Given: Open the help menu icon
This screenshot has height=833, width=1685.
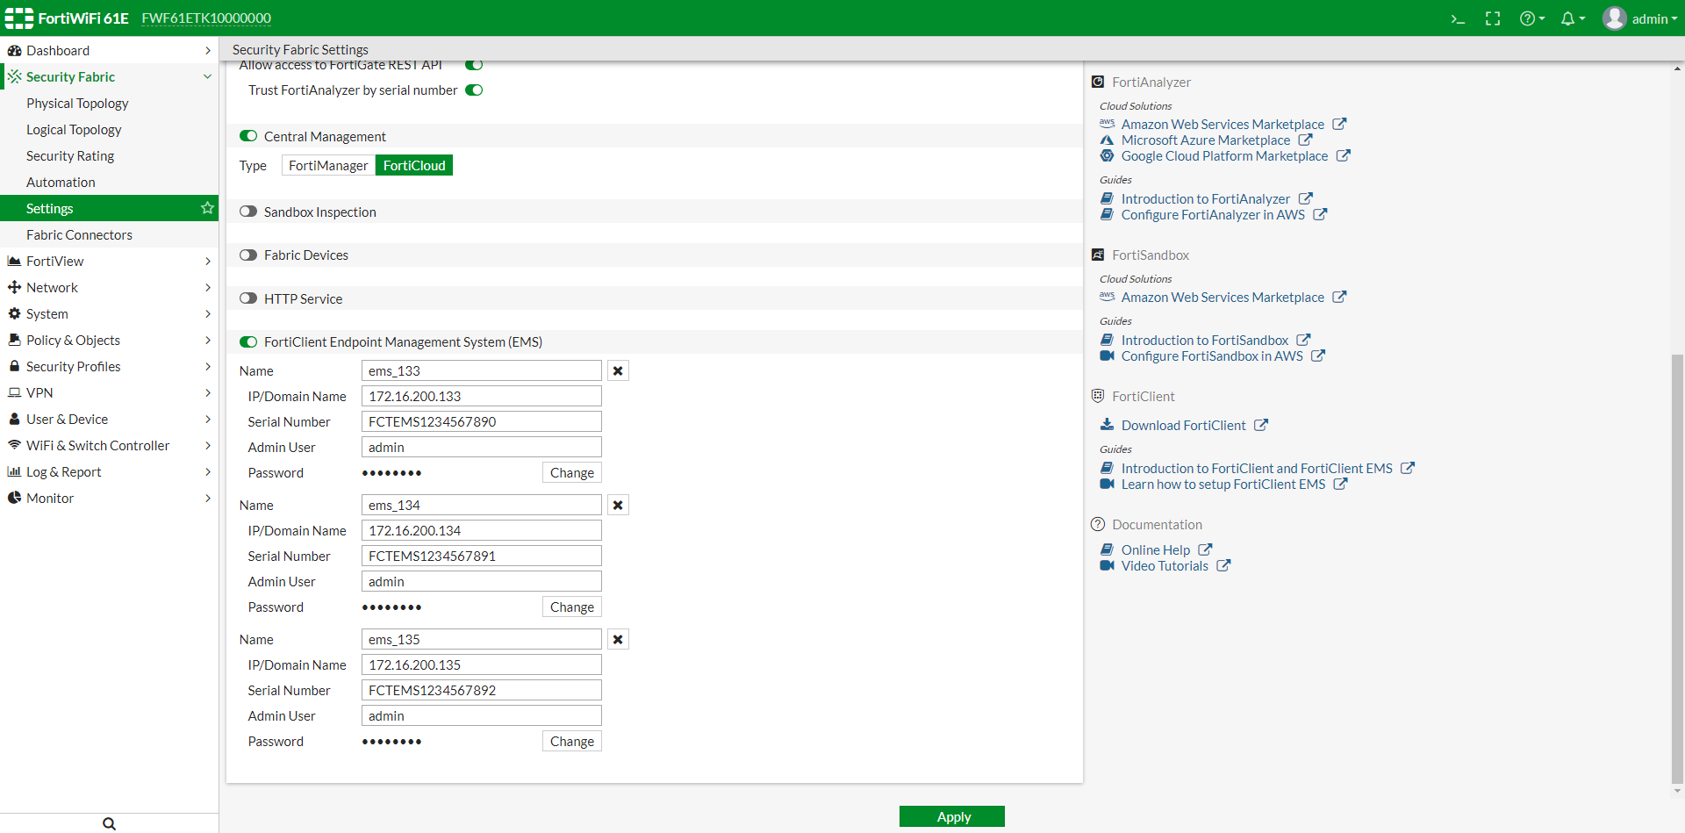Looking at the screenshot, I should coord(1532,18).
